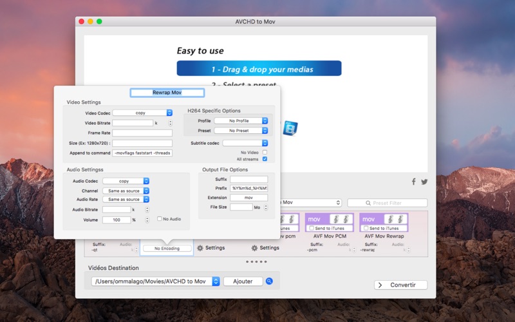Open the Audio Rate dropdown
Screen dimensions: 515x322
tap(126, 199)
